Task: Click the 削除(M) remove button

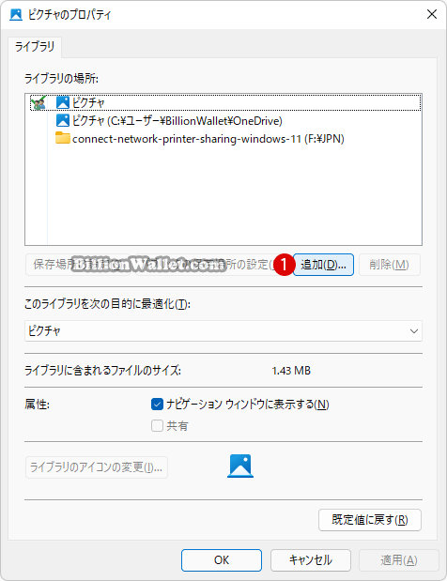Action: (x=389, y=265)
